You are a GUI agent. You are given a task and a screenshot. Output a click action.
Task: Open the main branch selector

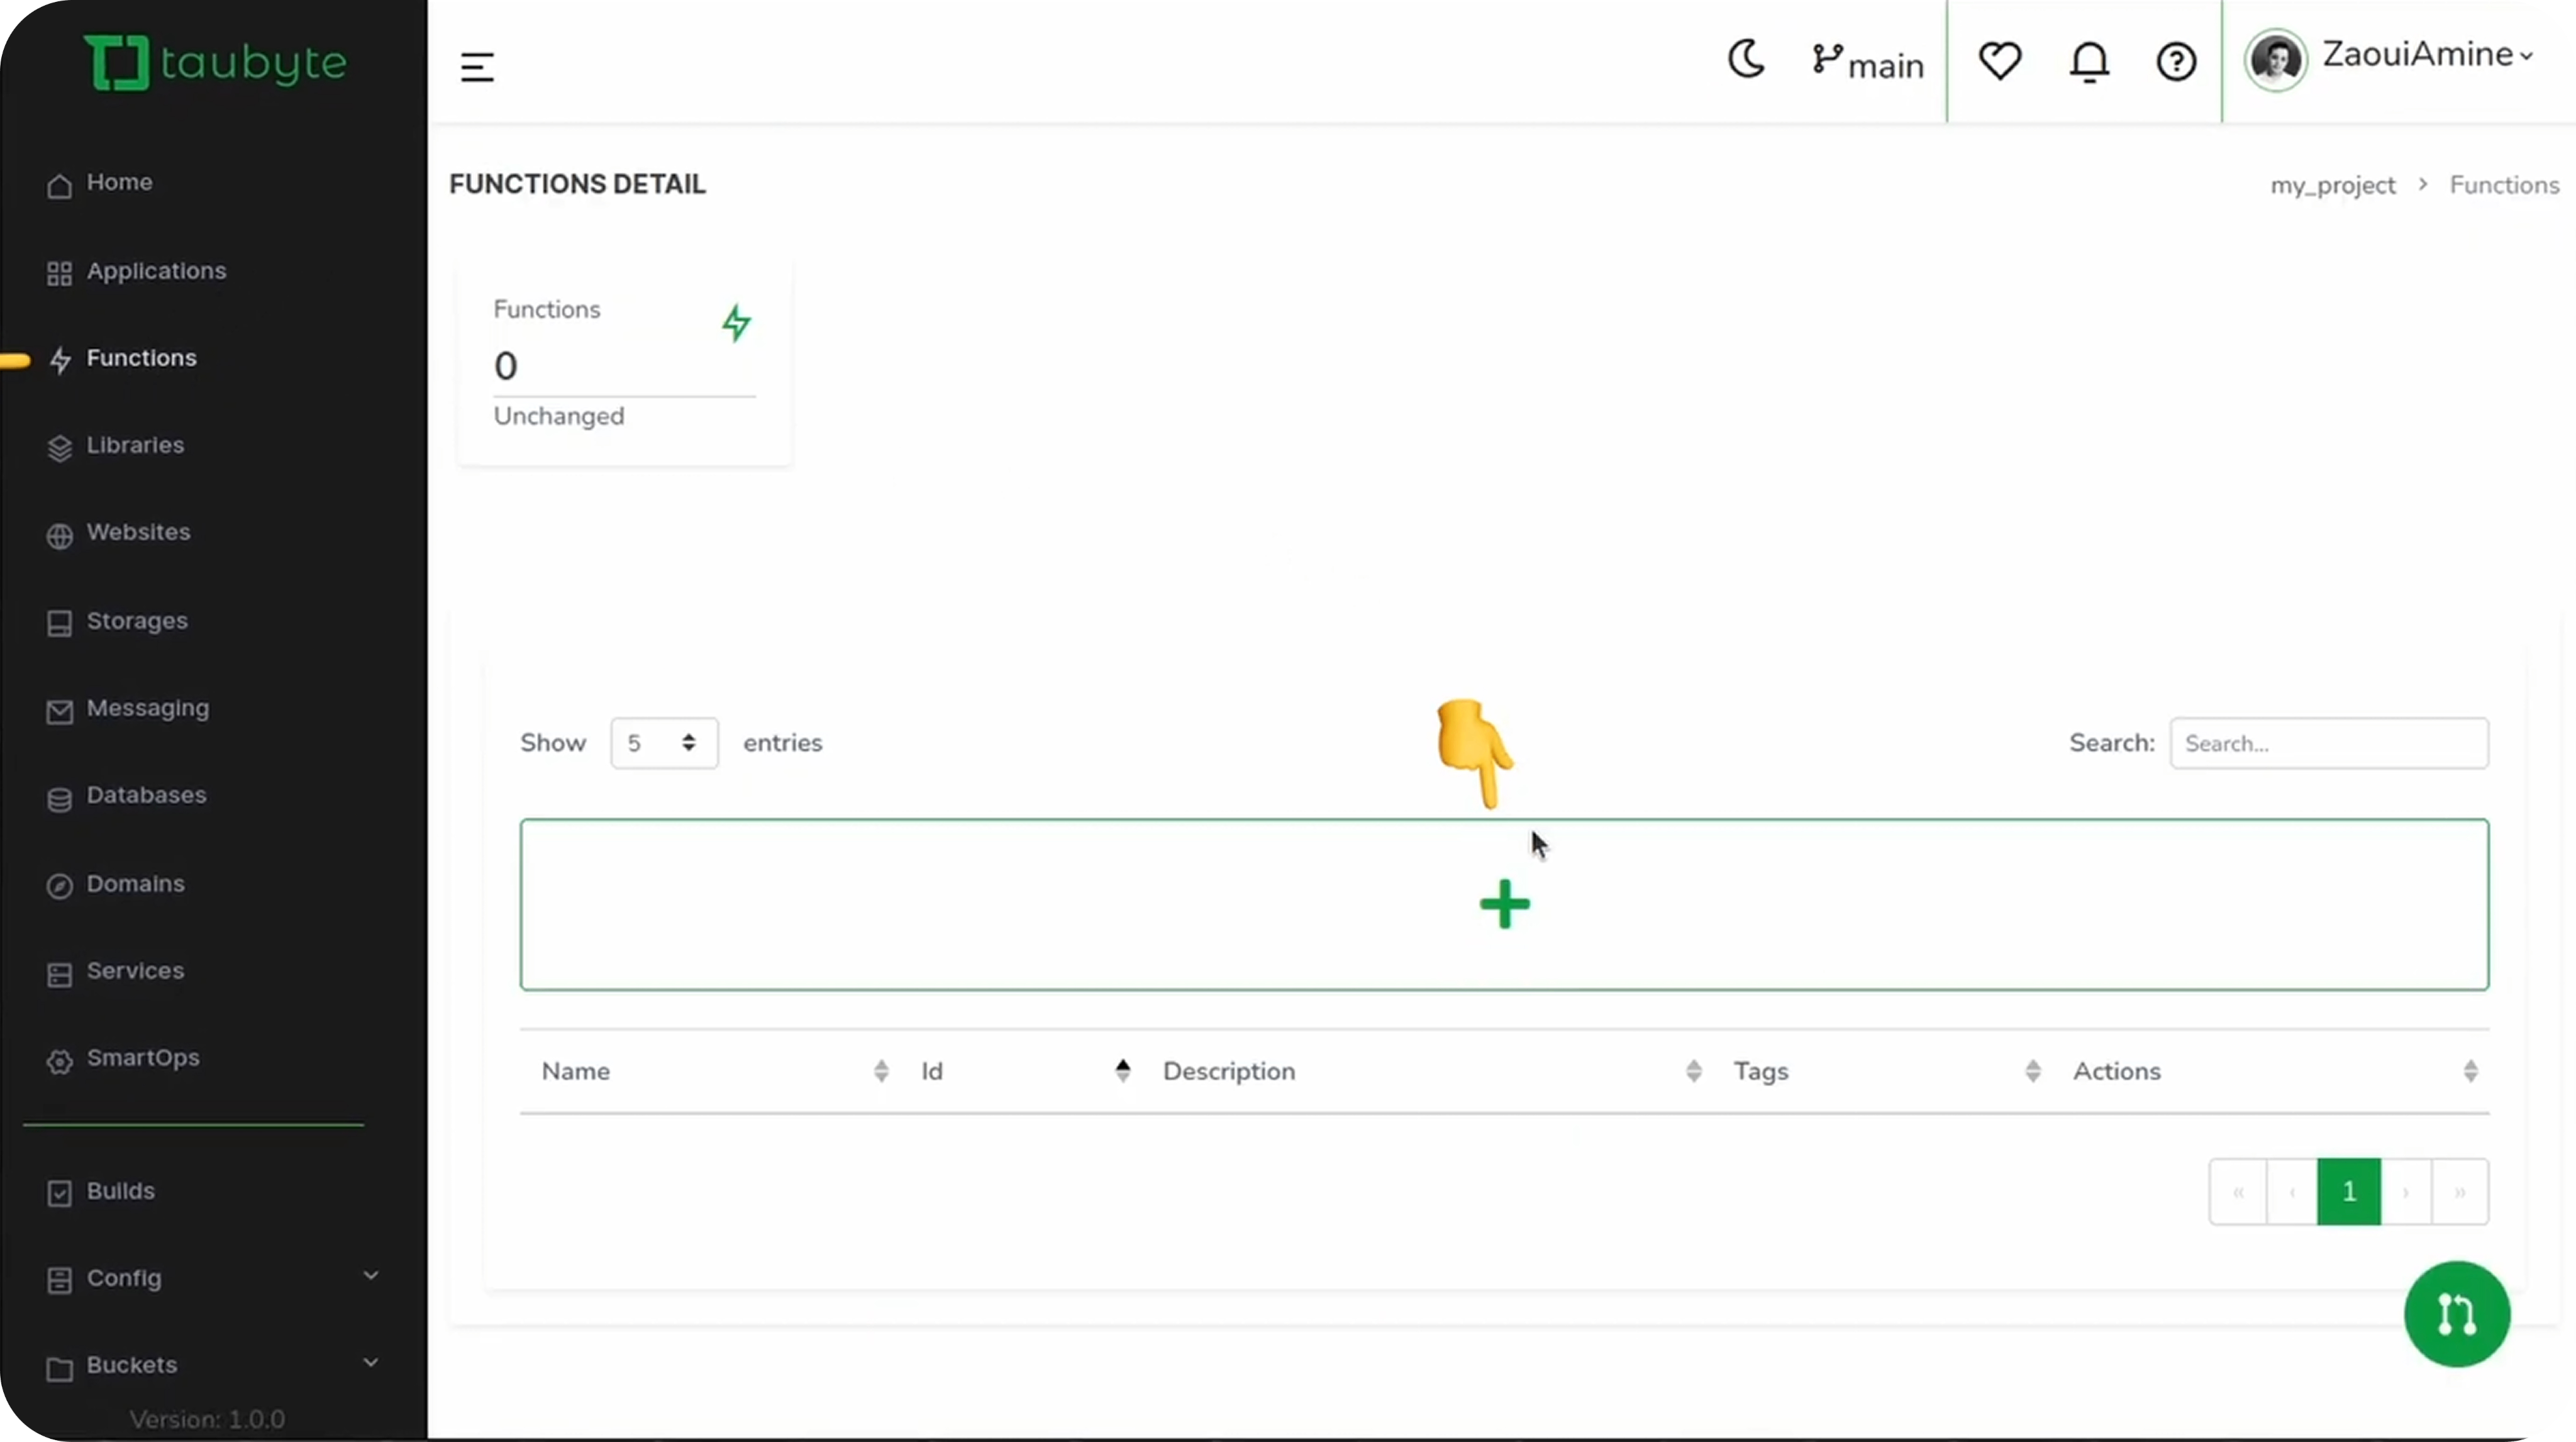1868,62
